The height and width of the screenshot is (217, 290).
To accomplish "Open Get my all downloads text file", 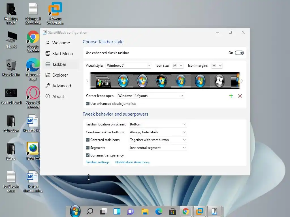I will click(x=33, y=14).
